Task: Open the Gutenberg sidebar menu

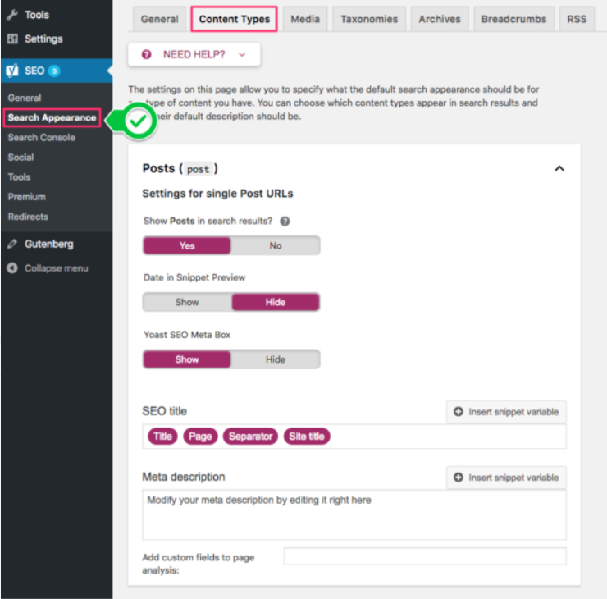Action: tap(56, 244)
